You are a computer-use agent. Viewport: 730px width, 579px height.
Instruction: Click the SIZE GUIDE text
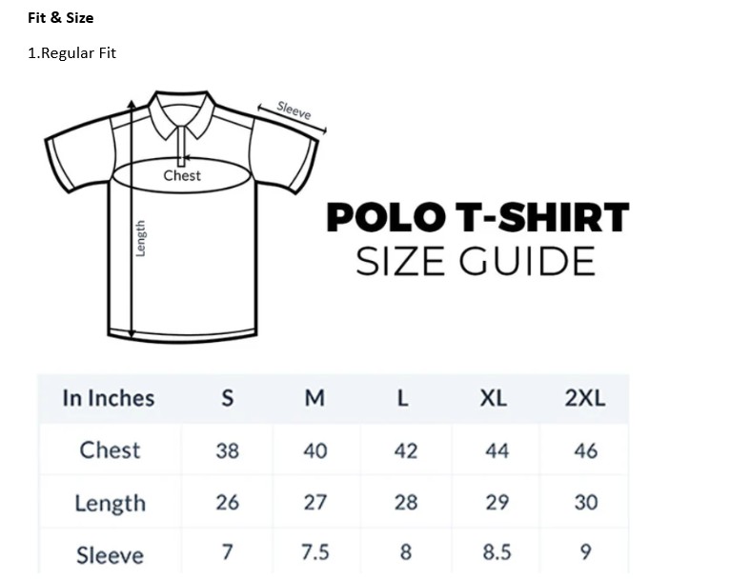pos(476,261)
